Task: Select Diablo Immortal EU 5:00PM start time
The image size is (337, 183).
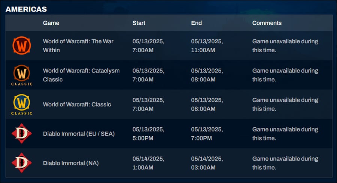Action: (148, 134)
